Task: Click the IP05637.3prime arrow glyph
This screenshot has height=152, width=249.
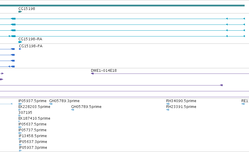Action: click(x=20, y=145)
